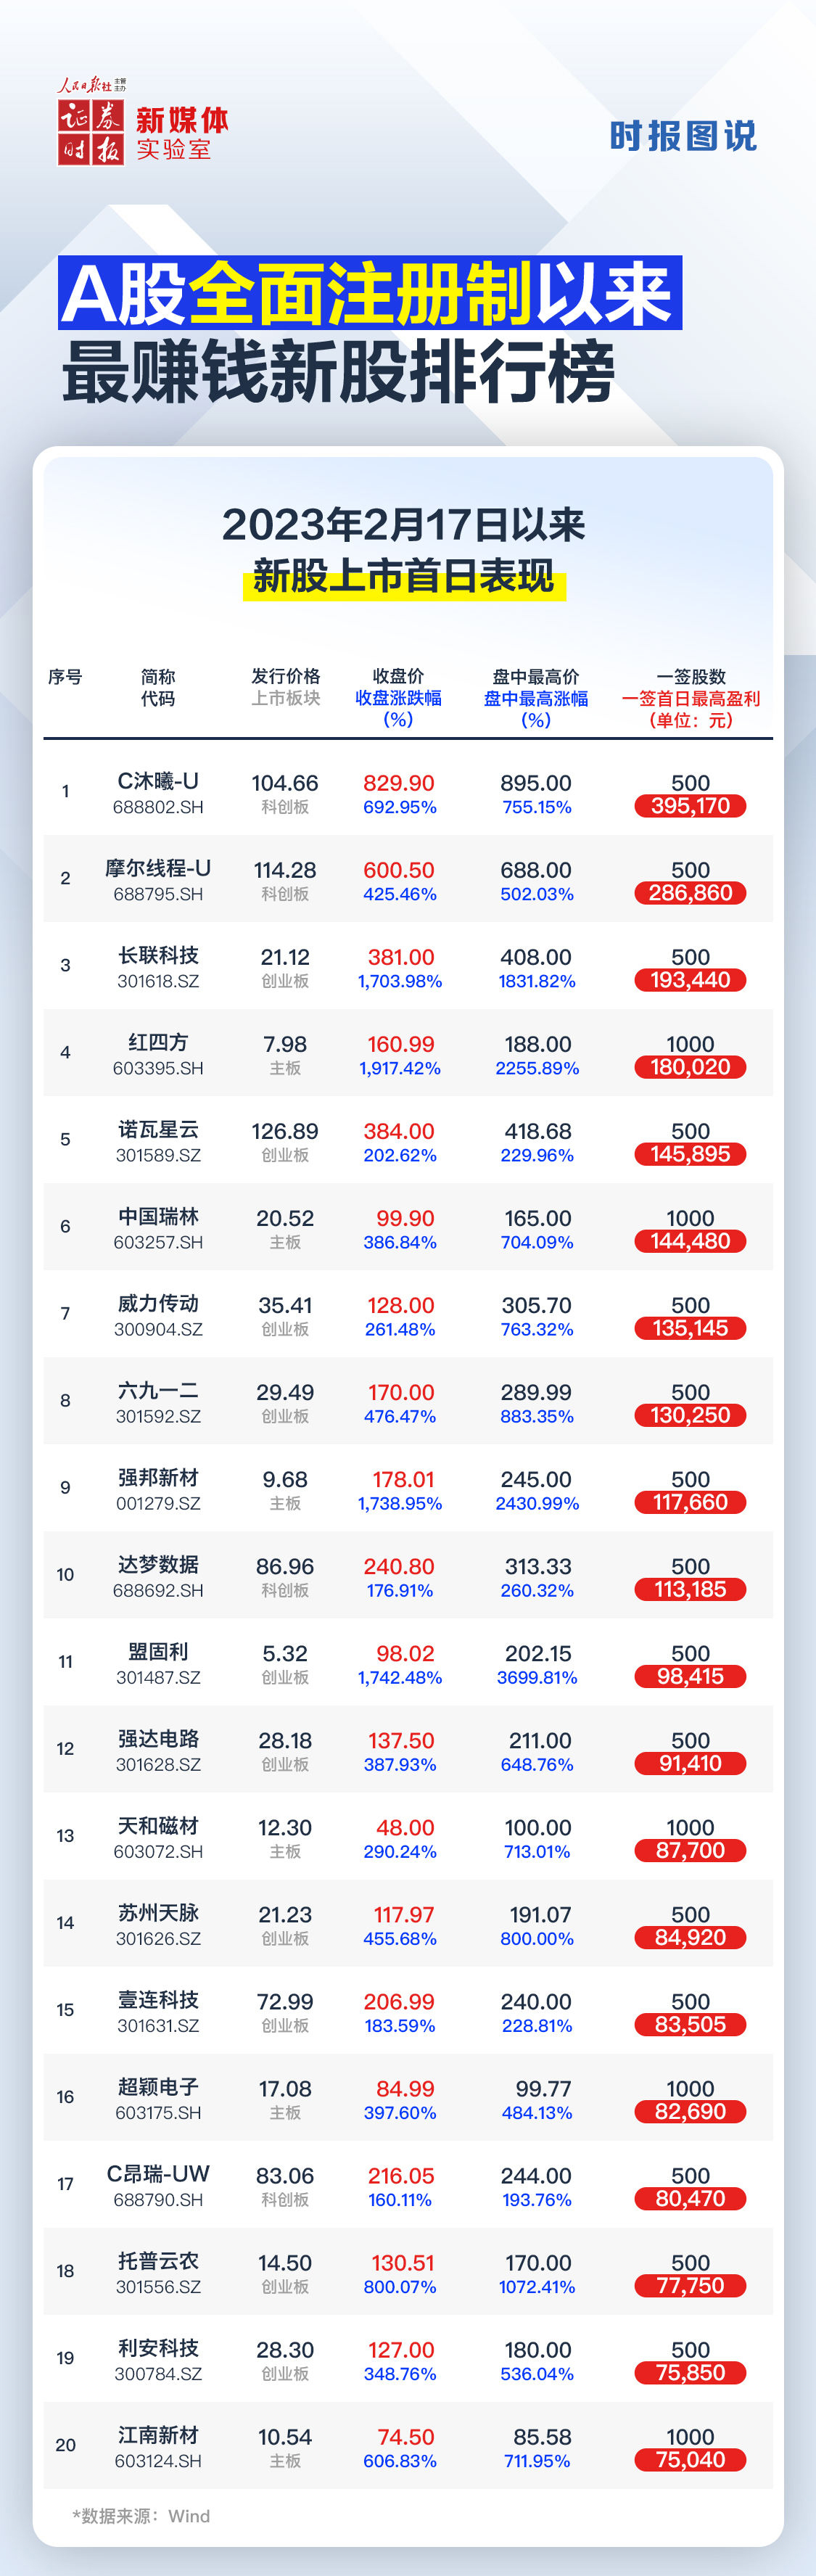Screen dimensions: 816x2576
Task: Click the 新股上市首日表现 subtitle
Action: [x=404, y=576]
